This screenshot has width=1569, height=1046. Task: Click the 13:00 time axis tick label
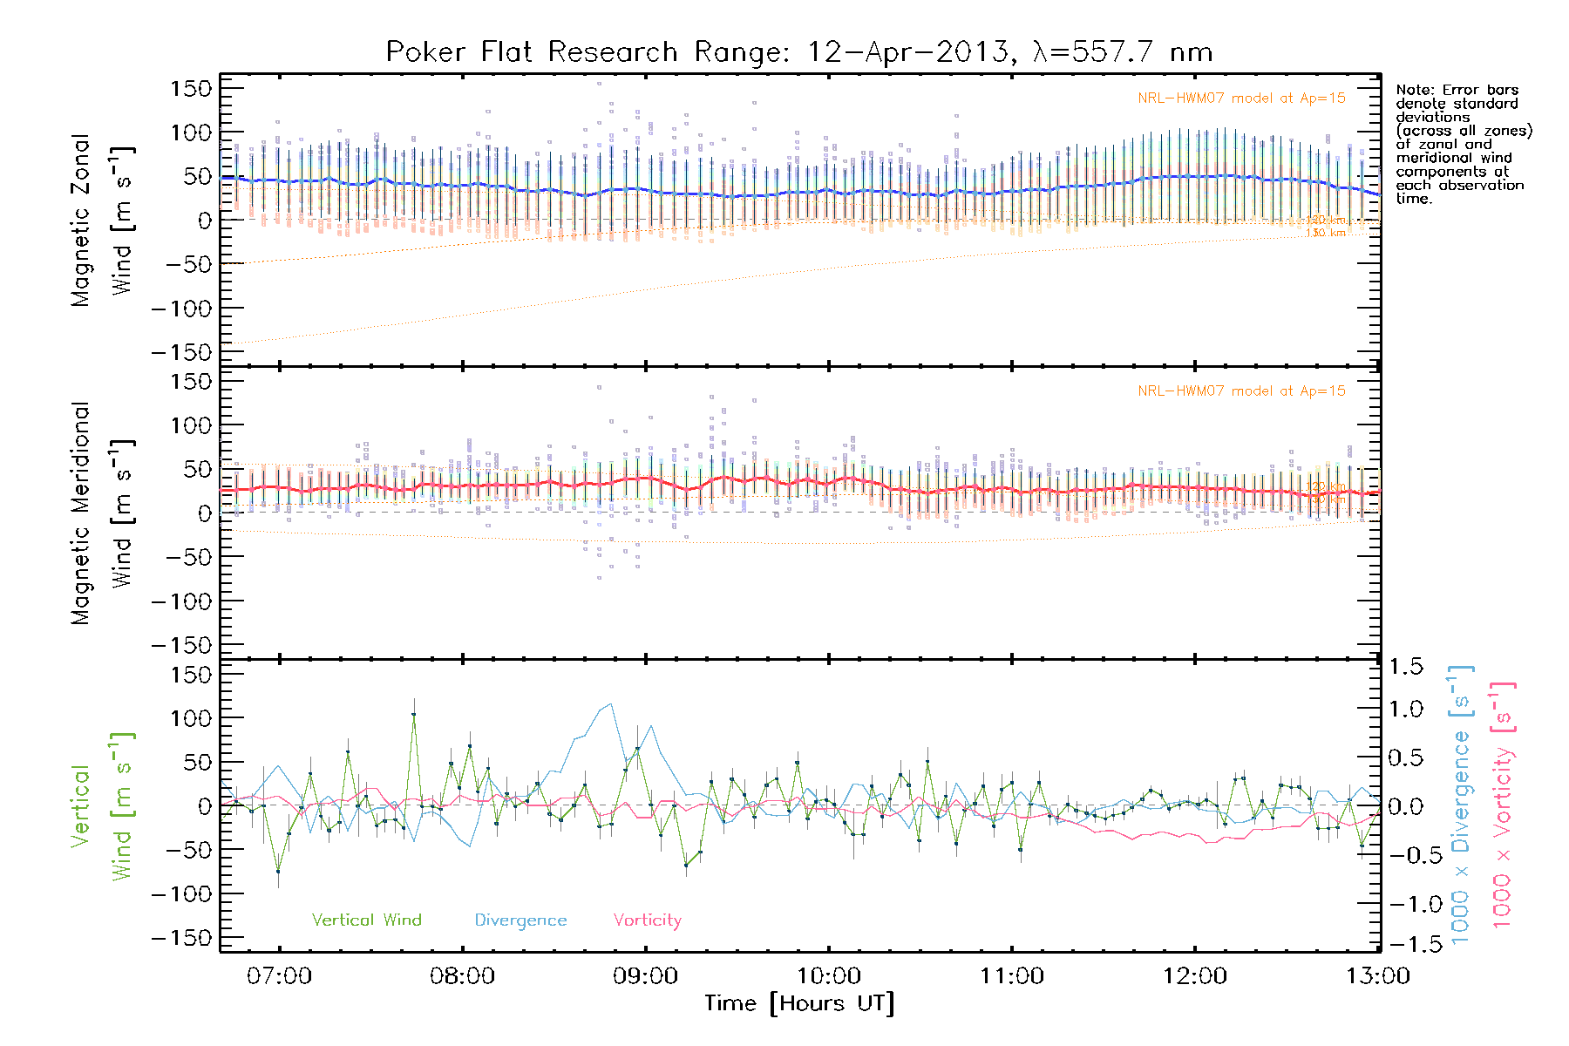point(1377,975)
